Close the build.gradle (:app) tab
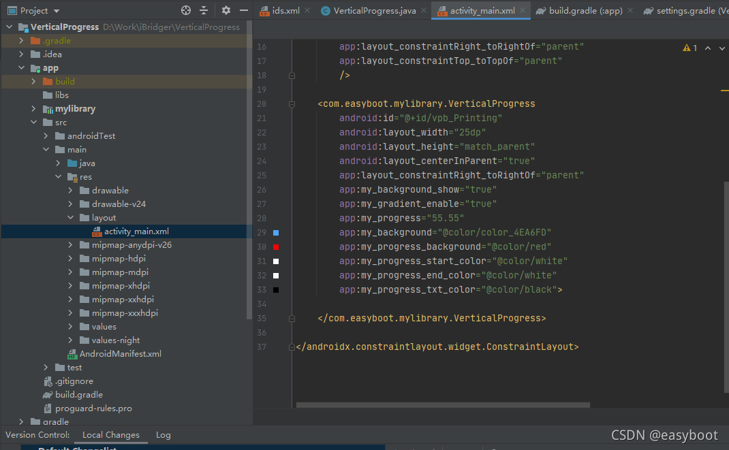Image resolution: width=729 pixels, height=450 pixels. pyautogui.click(x=630, y=10)
